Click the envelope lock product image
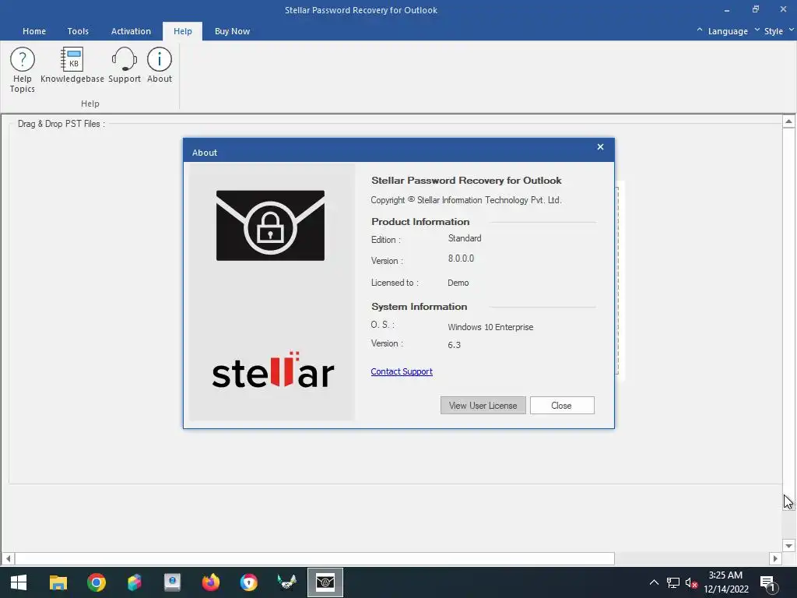 270,226
